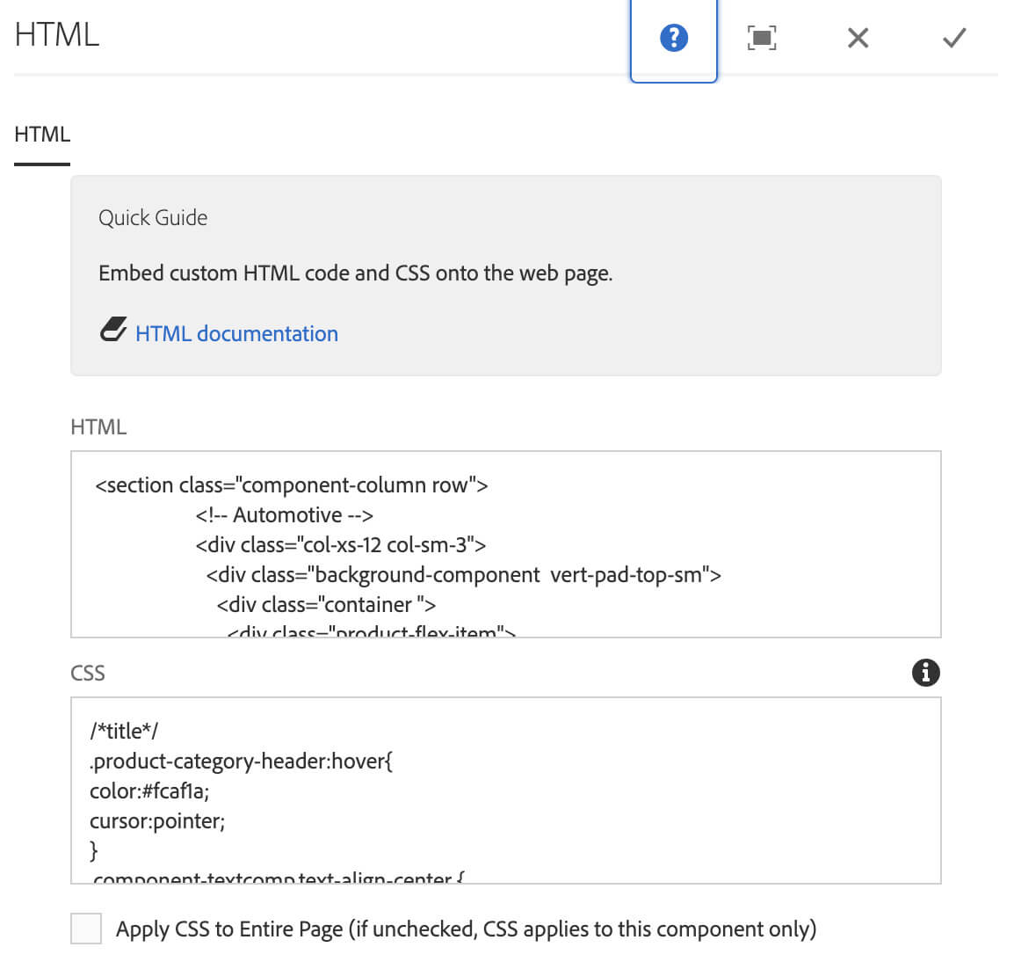The width and height of the screenshot is (1014, 969).
Task: Click inside the HTML code text area
Action: [x=703, y=528]
